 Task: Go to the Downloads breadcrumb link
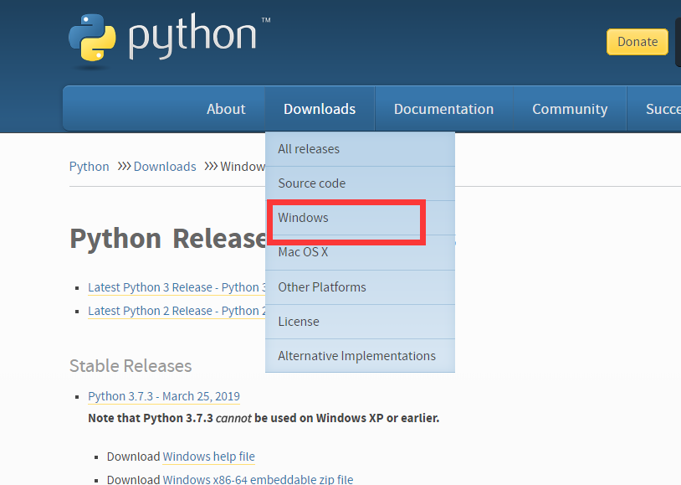[x=165, y=167]
